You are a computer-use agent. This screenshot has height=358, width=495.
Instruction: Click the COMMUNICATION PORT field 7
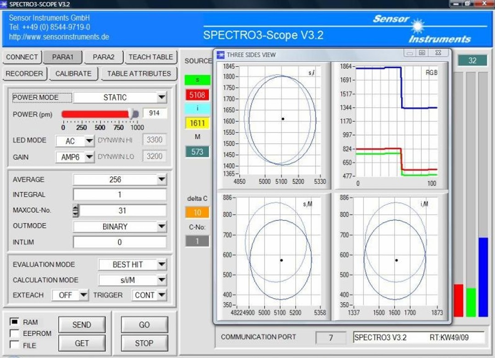[330, 338]
